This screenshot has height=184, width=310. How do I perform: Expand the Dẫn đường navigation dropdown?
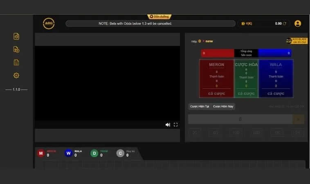pos(159,17)
